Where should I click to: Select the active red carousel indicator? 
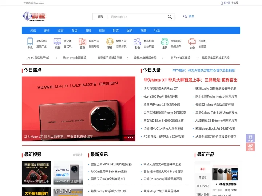[x=125, y=138]
